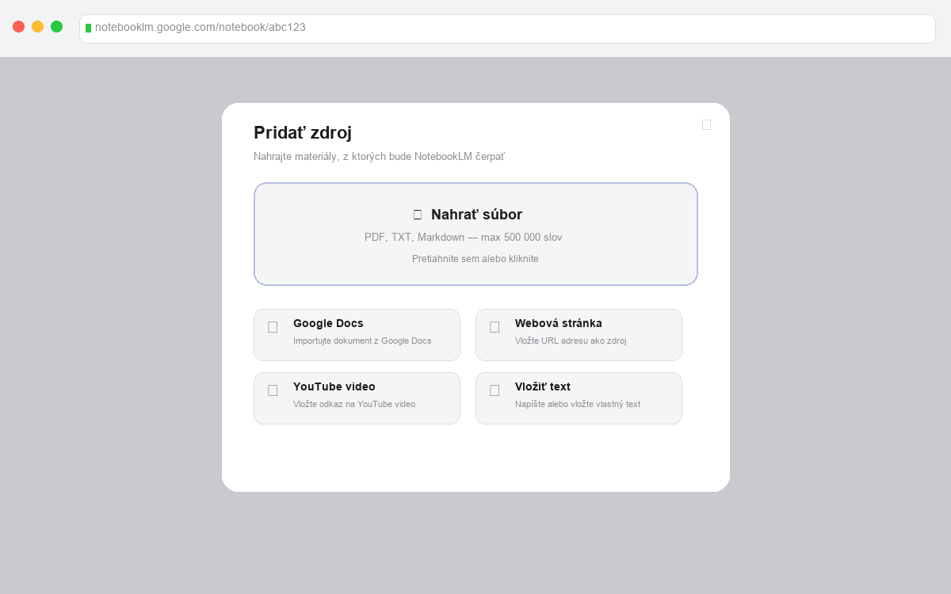Viewport: 951px width, 594px height.
Task: Click the notebook URL address bar
Action: (x=507, y=29)
